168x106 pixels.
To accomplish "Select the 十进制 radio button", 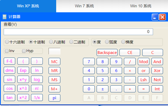I will pos(31,42).
